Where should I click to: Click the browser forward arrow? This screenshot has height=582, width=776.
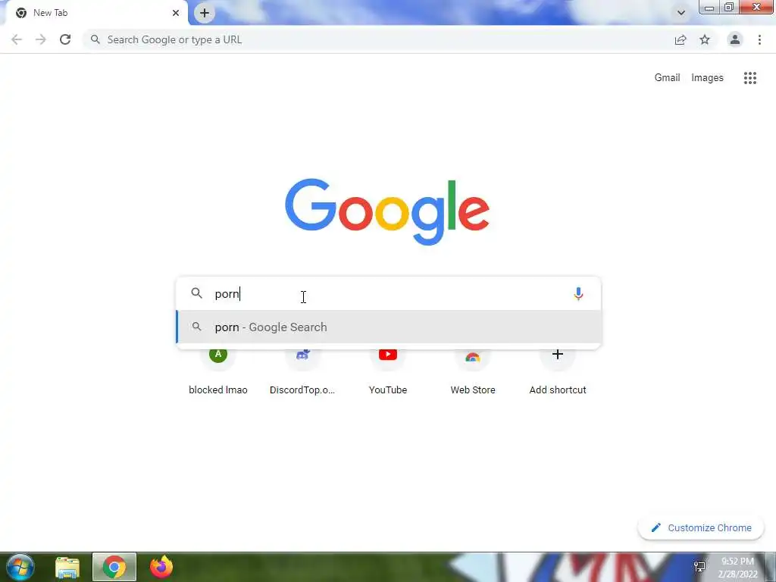point(41,39)
